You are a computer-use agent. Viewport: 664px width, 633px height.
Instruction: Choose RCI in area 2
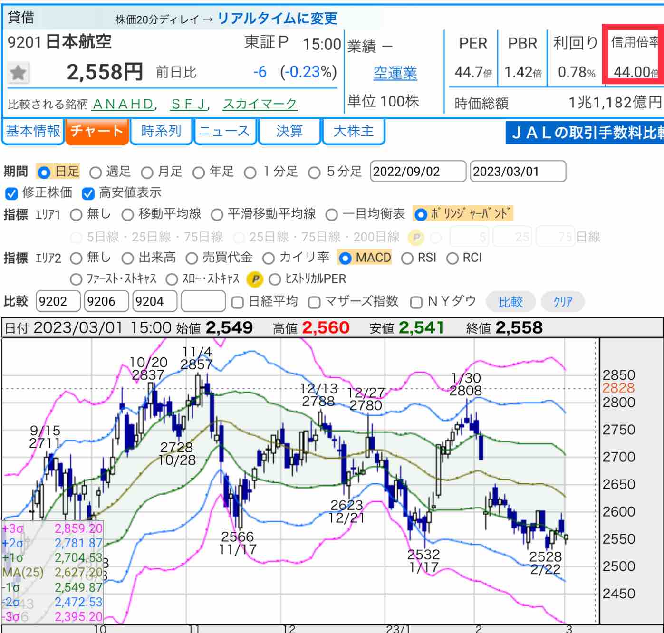click(x=452, y=259)
